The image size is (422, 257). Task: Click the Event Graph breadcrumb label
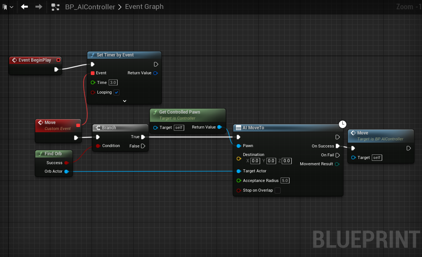144,7
